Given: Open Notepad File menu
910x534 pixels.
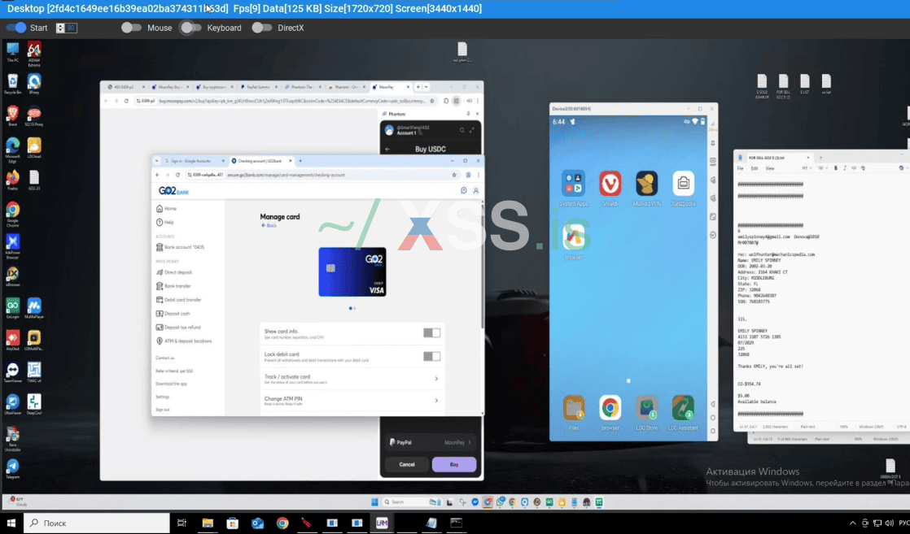Looking at the screenshot, I should tap(740, 168).
